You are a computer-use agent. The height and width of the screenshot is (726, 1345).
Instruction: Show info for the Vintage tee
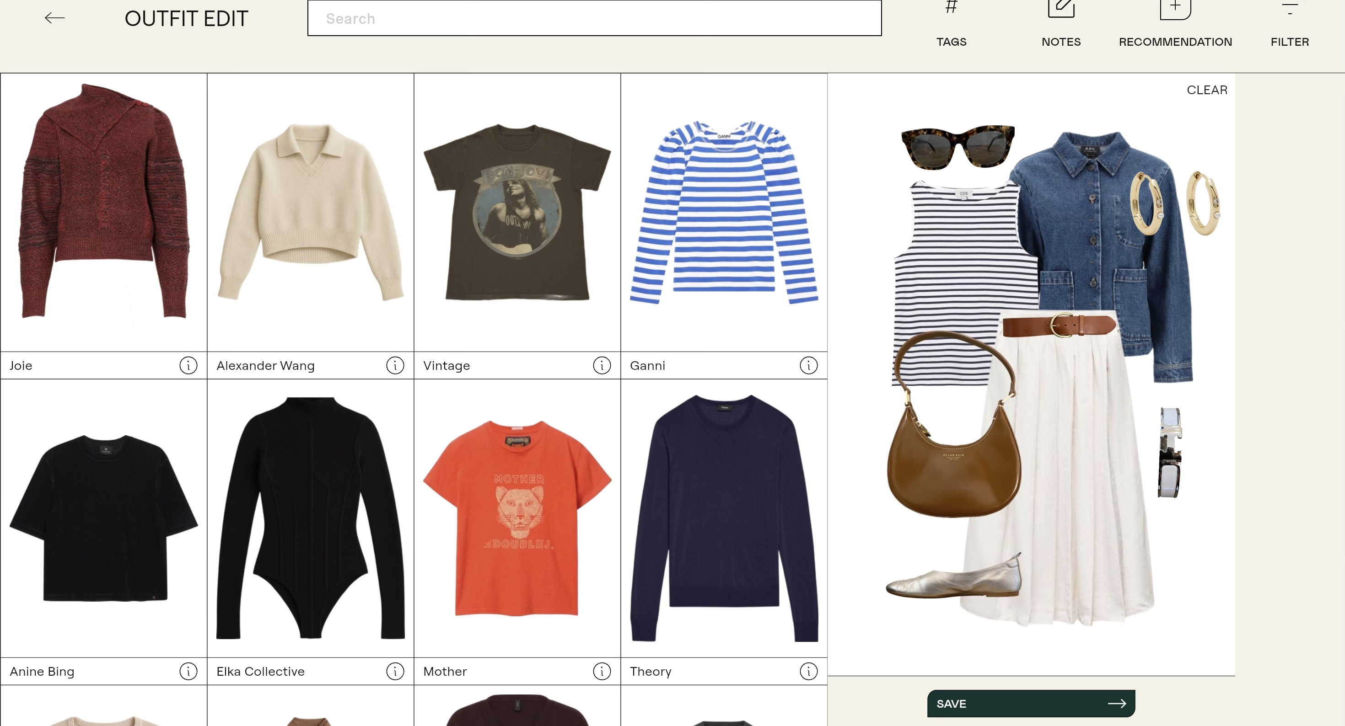click(x=602, y=365)
